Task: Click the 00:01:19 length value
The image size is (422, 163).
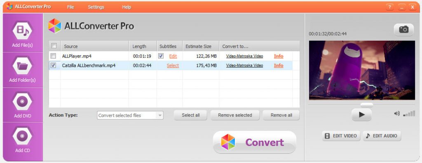Action: (x=142, y=56)
